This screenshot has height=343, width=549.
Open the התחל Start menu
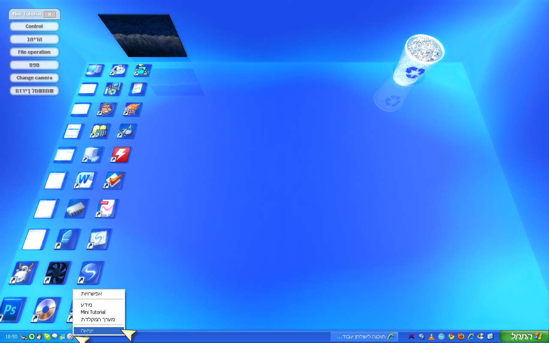(x=524, y=337)
